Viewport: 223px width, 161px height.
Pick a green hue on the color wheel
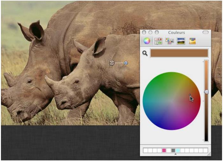[159, 82]
